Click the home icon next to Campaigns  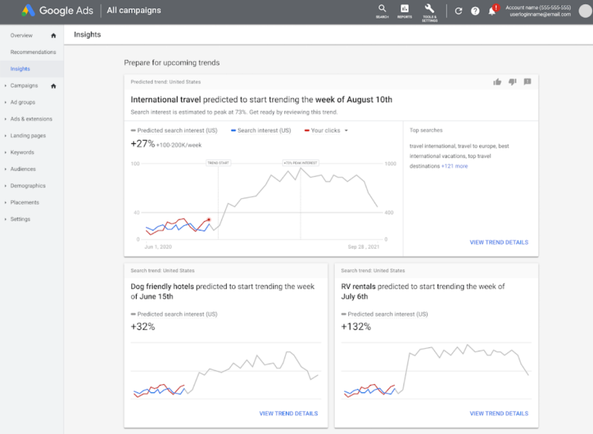click(x=53, y=86)
